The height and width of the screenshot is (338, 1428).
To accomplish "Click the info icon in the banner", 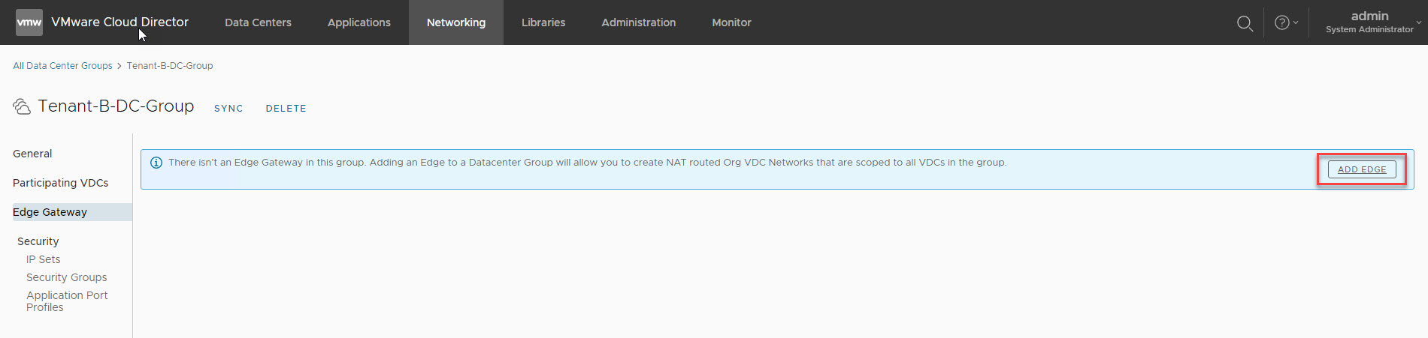I will 156,163.
